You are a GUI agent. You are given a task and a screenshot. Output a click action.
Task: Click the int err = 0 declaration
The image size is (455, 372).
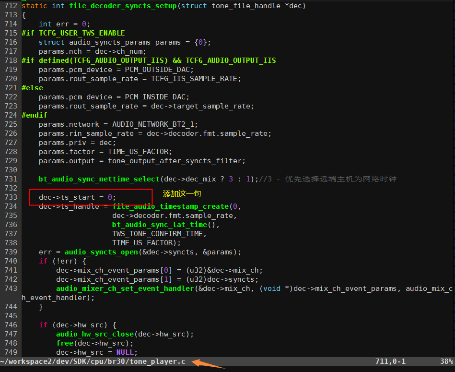64,24
